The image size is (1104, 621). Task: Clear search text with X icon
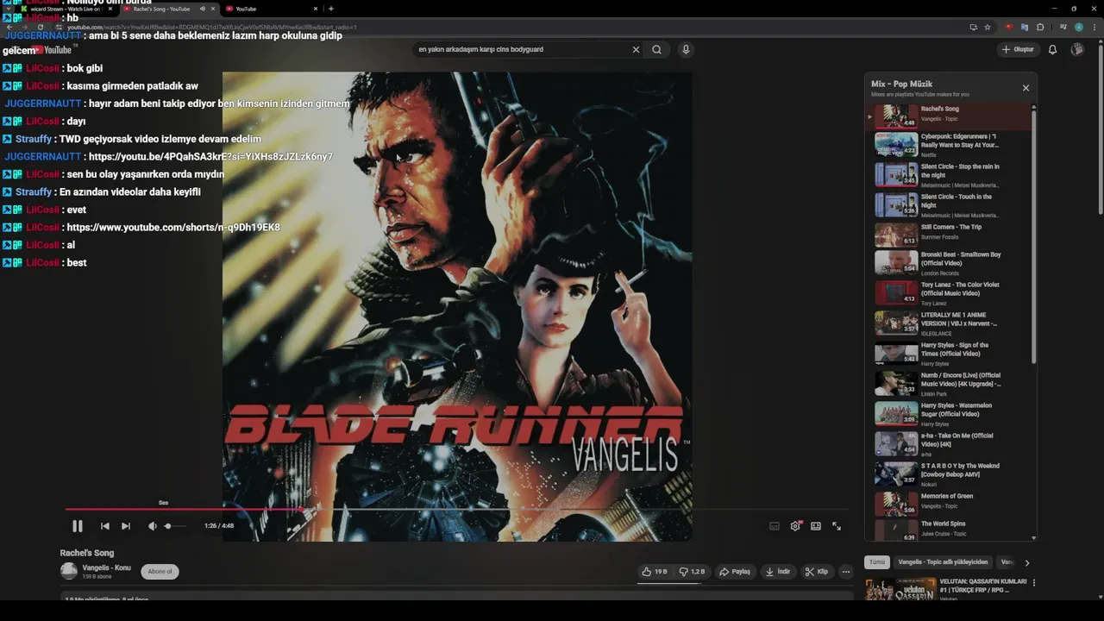(637, 50)
